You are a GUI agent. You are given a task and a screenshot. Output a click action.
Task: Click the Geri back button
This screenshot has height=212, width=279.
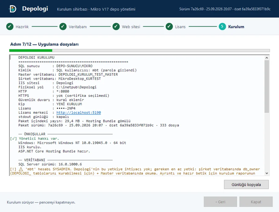pyautogui.click(x=220, y=202)
